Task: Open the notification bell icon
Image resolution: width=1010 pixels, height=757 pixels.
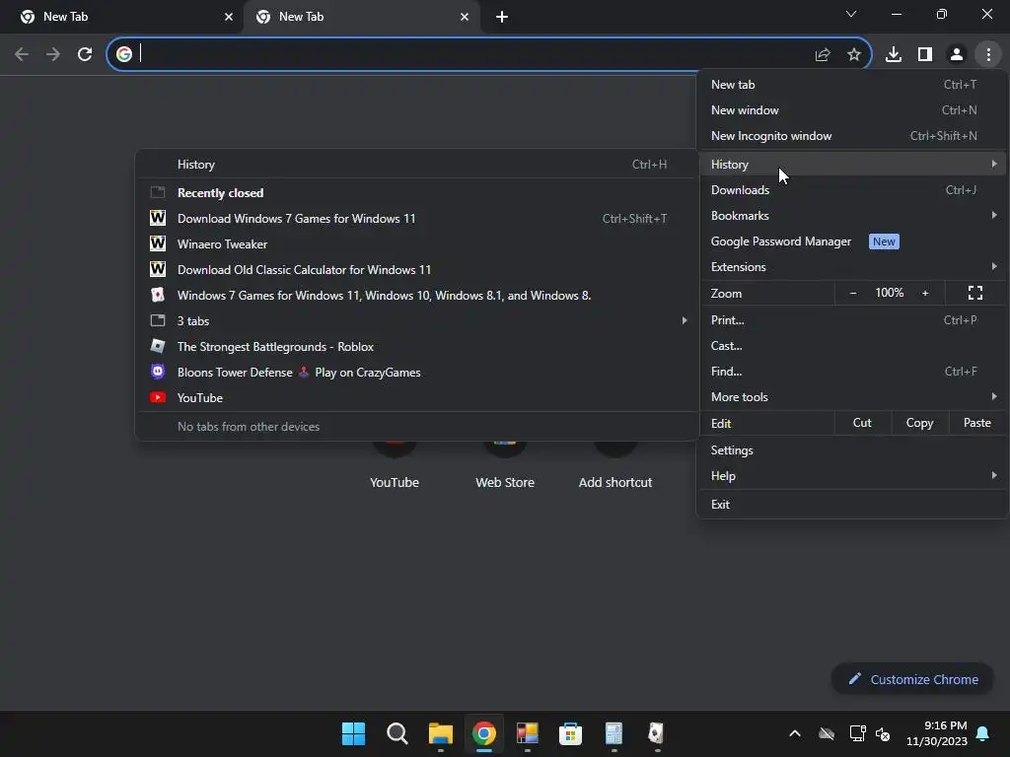Action: (983, 733)
